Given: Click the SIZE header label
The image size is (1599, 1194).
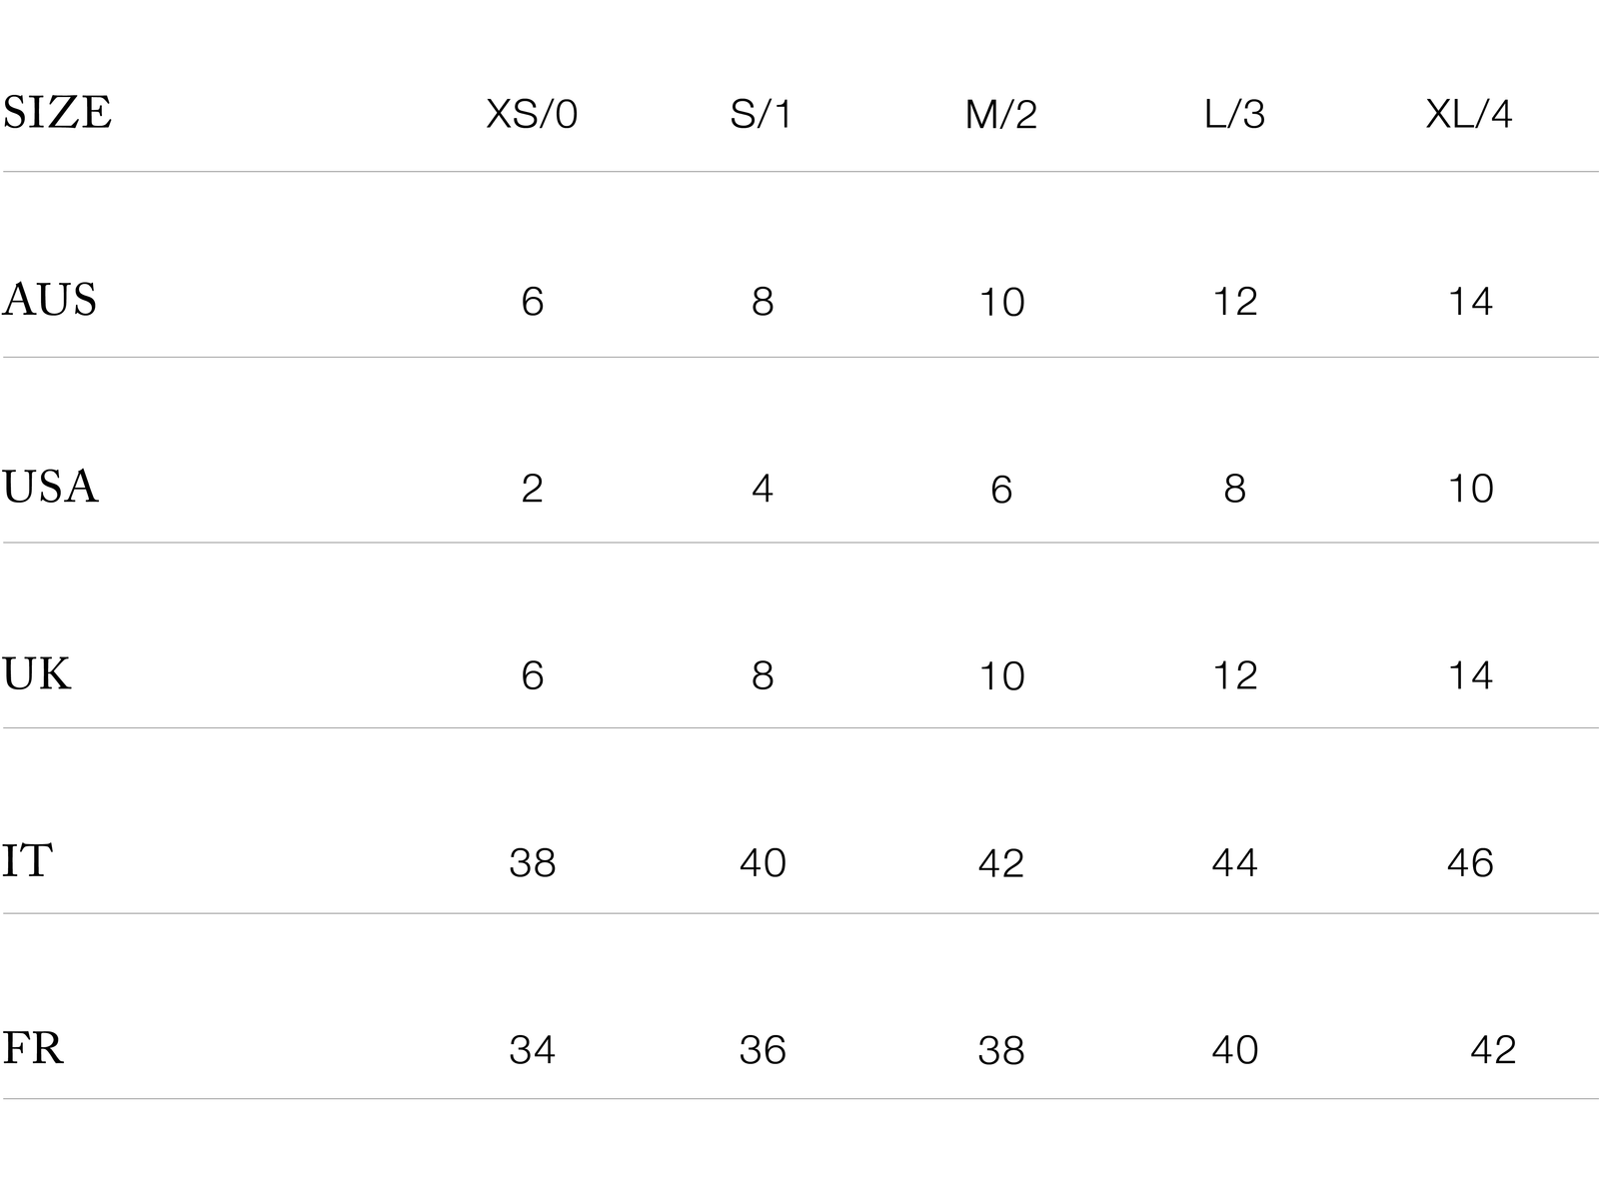Looking at the screenshot, I should pos(57,113).
